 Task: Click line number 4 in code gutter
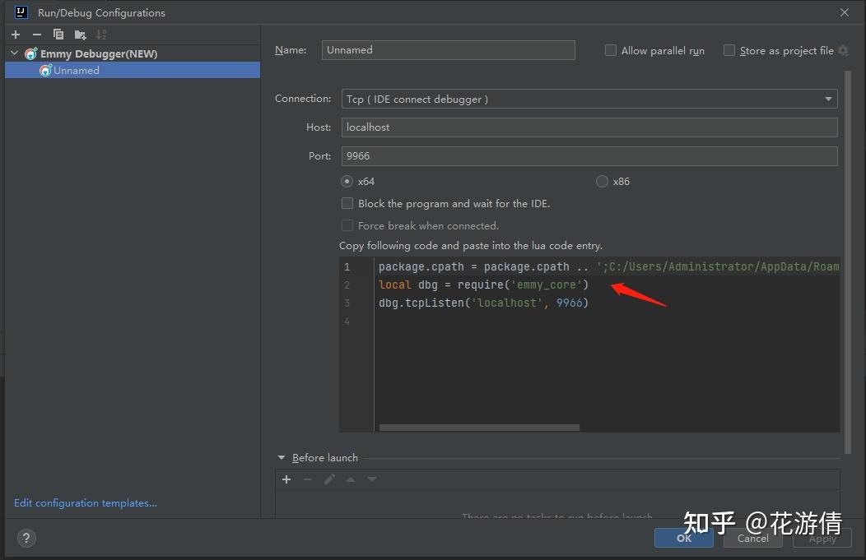[347, 321]
